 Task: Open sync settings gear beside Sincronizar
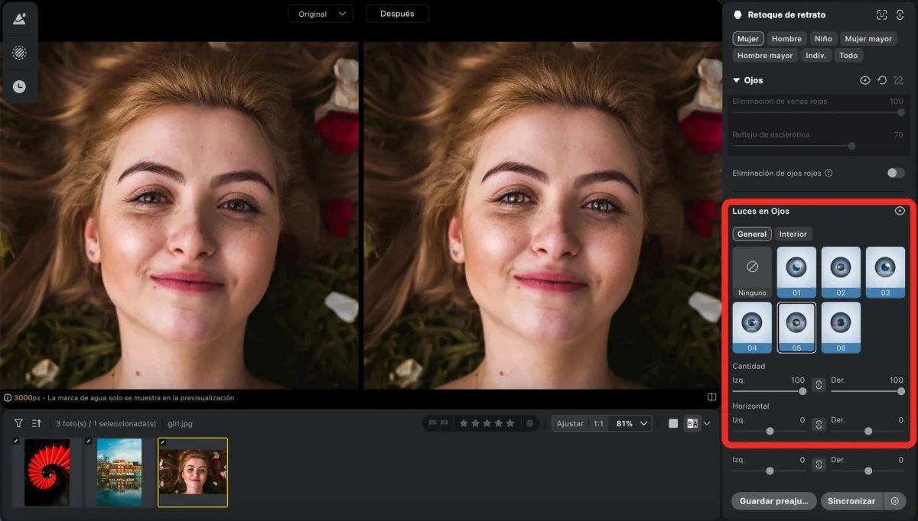pyautogui.click(x=895, y=501)
